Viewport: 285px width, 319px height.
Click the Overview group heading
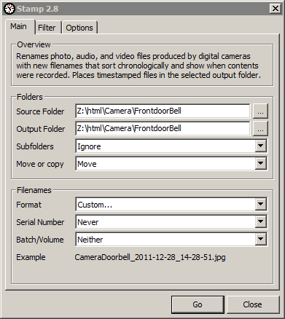point(34,44)
